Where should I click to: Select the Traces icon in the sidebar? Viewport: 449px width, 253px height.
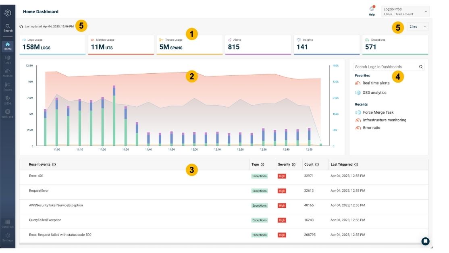(8, 87)
